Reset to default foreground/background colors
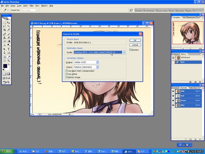This screenshot has height=154, width=205. [x=4, y=70]
